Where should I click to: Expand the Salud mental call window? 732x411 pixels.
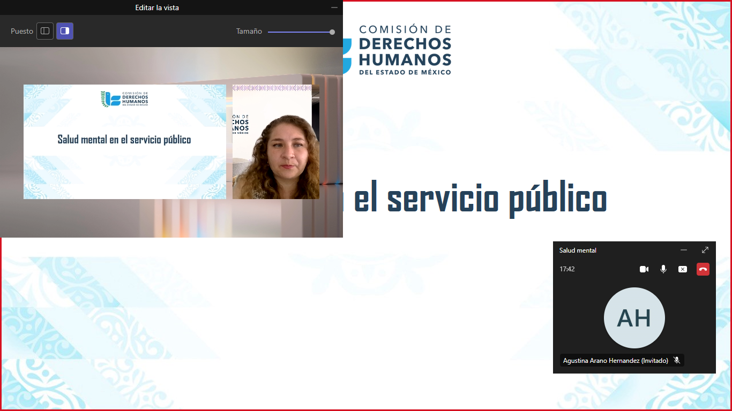[x=705, y=250]
